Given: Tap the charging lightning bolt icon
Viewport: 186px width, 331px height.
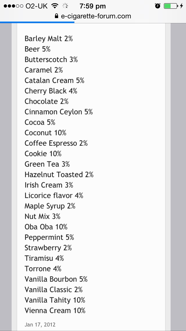Looking at the screenshot, I should [x=182, y=6].
